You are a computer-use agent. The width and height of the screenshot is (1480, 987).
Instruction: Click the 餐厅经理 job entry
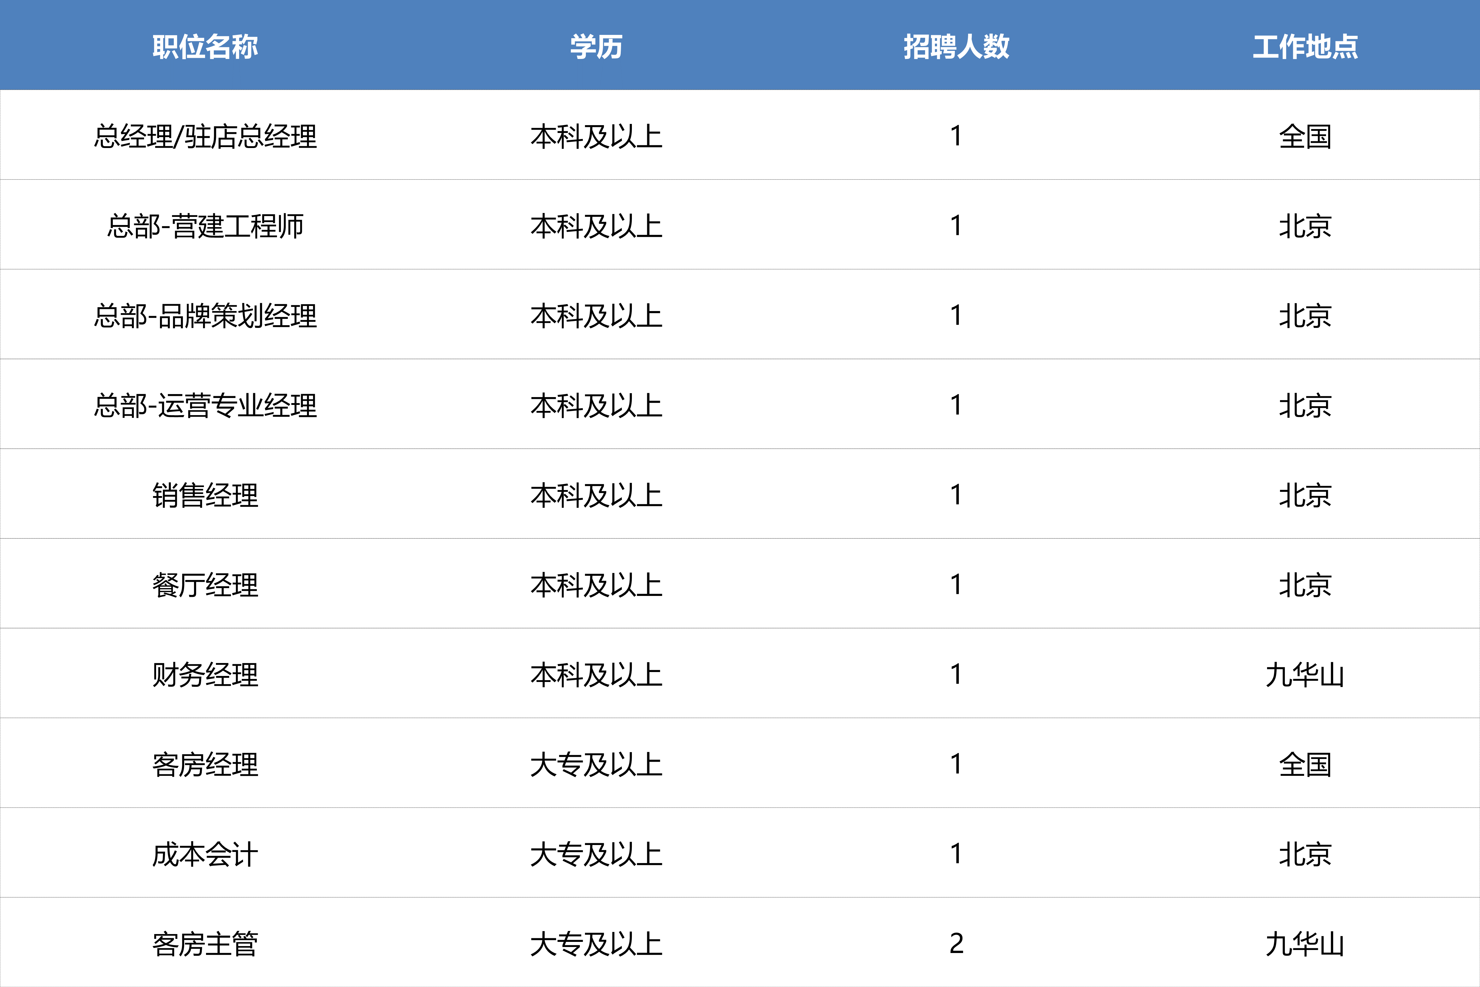[205, 585]
